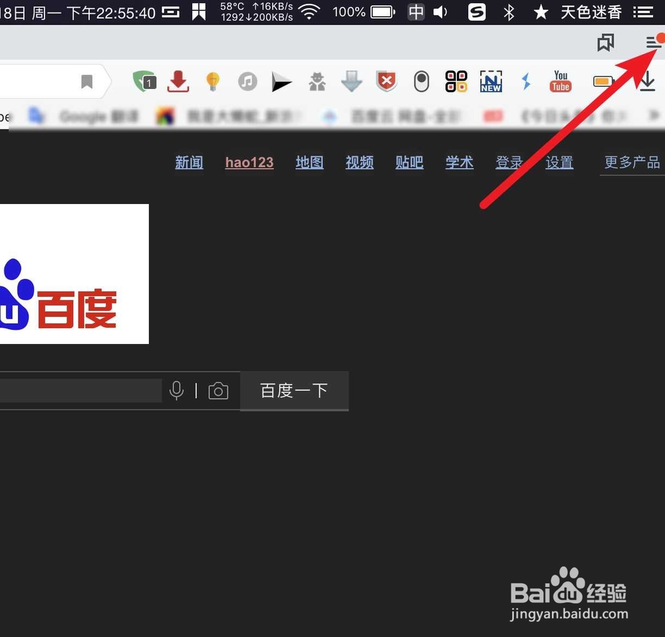
Task: Open the star icon in menu bar
Action: coord(540,12)
